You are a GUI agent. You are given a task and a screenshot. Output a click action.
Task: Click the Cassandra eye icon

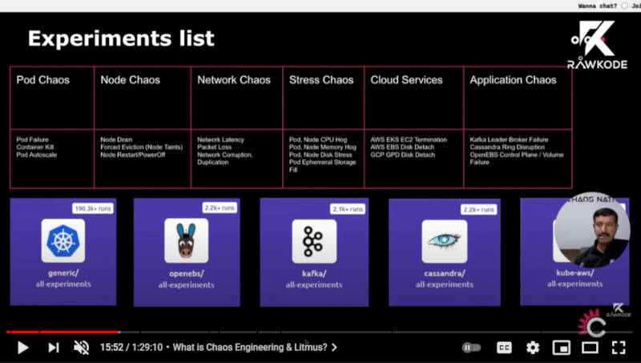click(x=445, y=241)
